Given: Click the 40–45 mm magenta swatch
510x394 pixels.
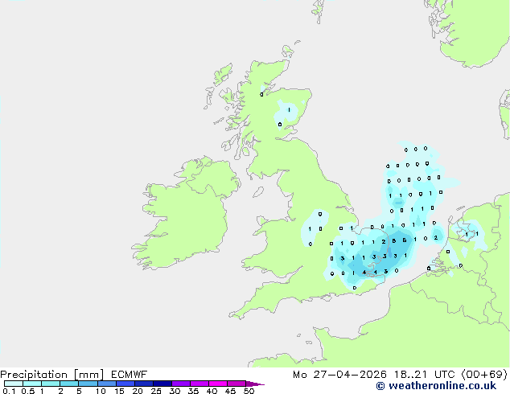Looking at the screenshot, I should point(218,384).
